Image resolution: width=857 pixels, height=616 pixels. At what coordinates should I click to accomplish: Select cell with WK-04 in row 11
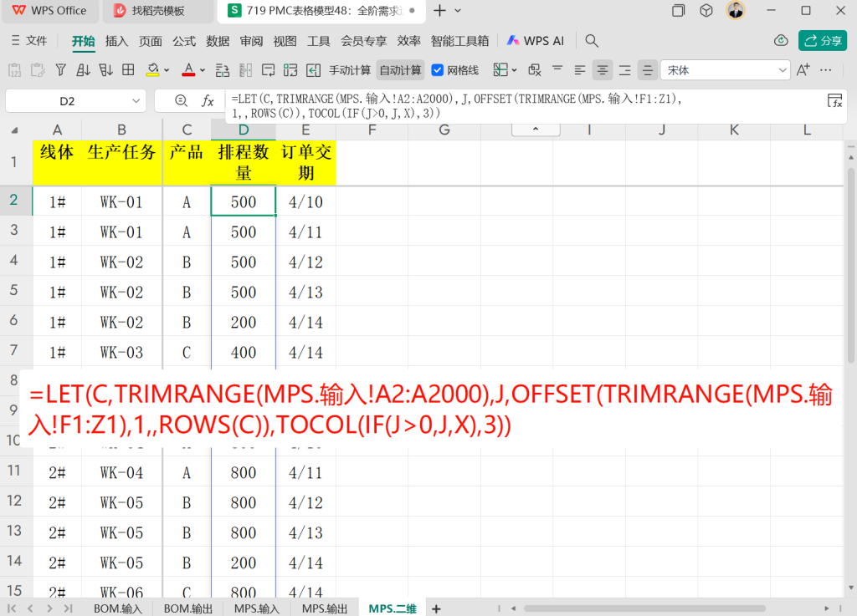[122, 472]
